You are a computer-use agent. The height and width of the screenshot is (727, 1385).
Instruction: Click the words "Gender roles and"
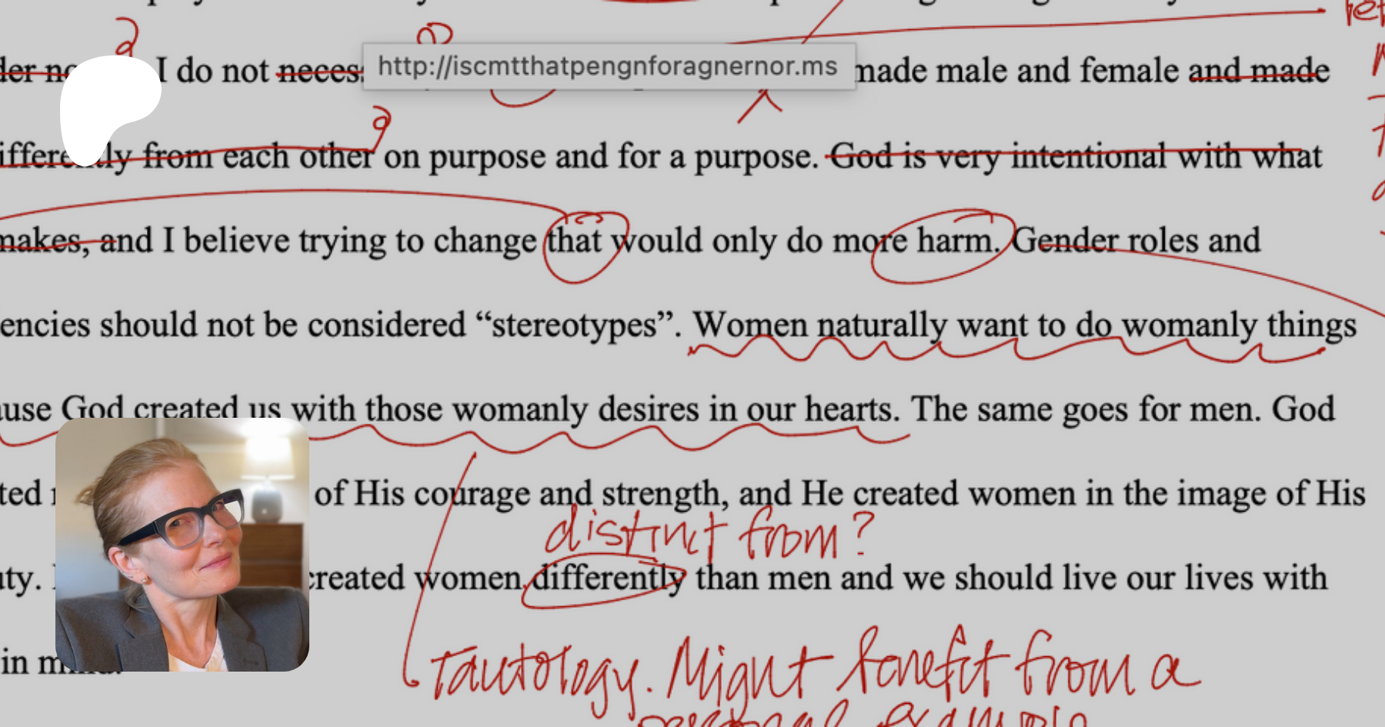1136,242
